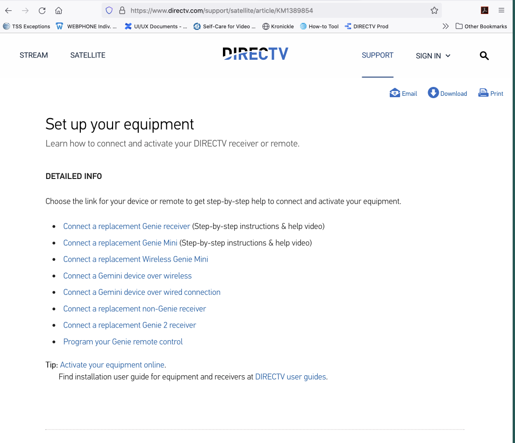The width and height of the screenshot is (515, 443).
Task: Go back with the browser back arrow
Action: coord(8,10)
